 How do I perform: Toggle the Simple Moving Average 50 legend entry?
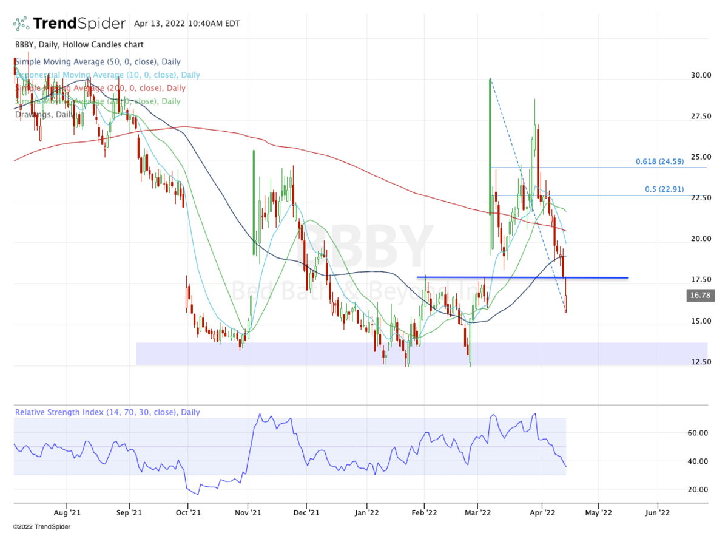point(98,62)
